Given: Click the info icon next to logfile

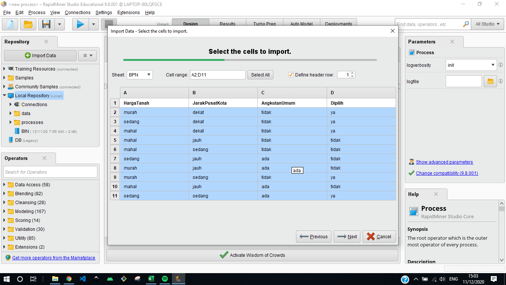Looking at the screenshot, I should (x=500, y=81).
